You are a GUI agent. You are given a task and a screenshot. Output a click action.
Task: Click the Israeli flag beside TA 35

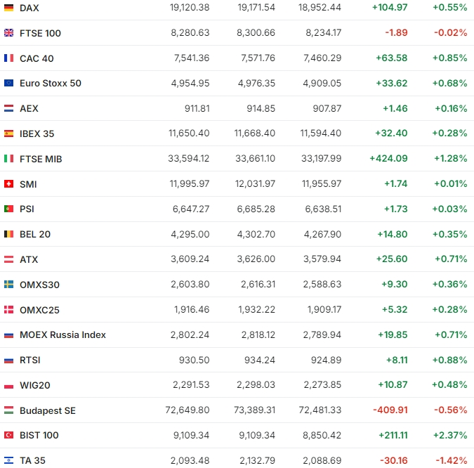(8, 461)
